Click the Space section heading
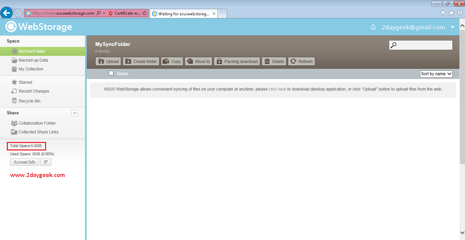 click(13, 41)
